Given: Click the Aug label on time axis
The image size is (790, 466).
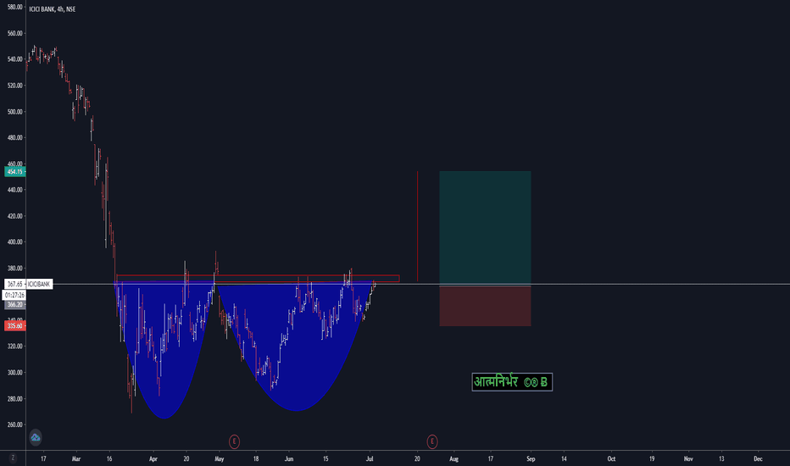Looking at the screenshot, I should [x=454, y=458].
